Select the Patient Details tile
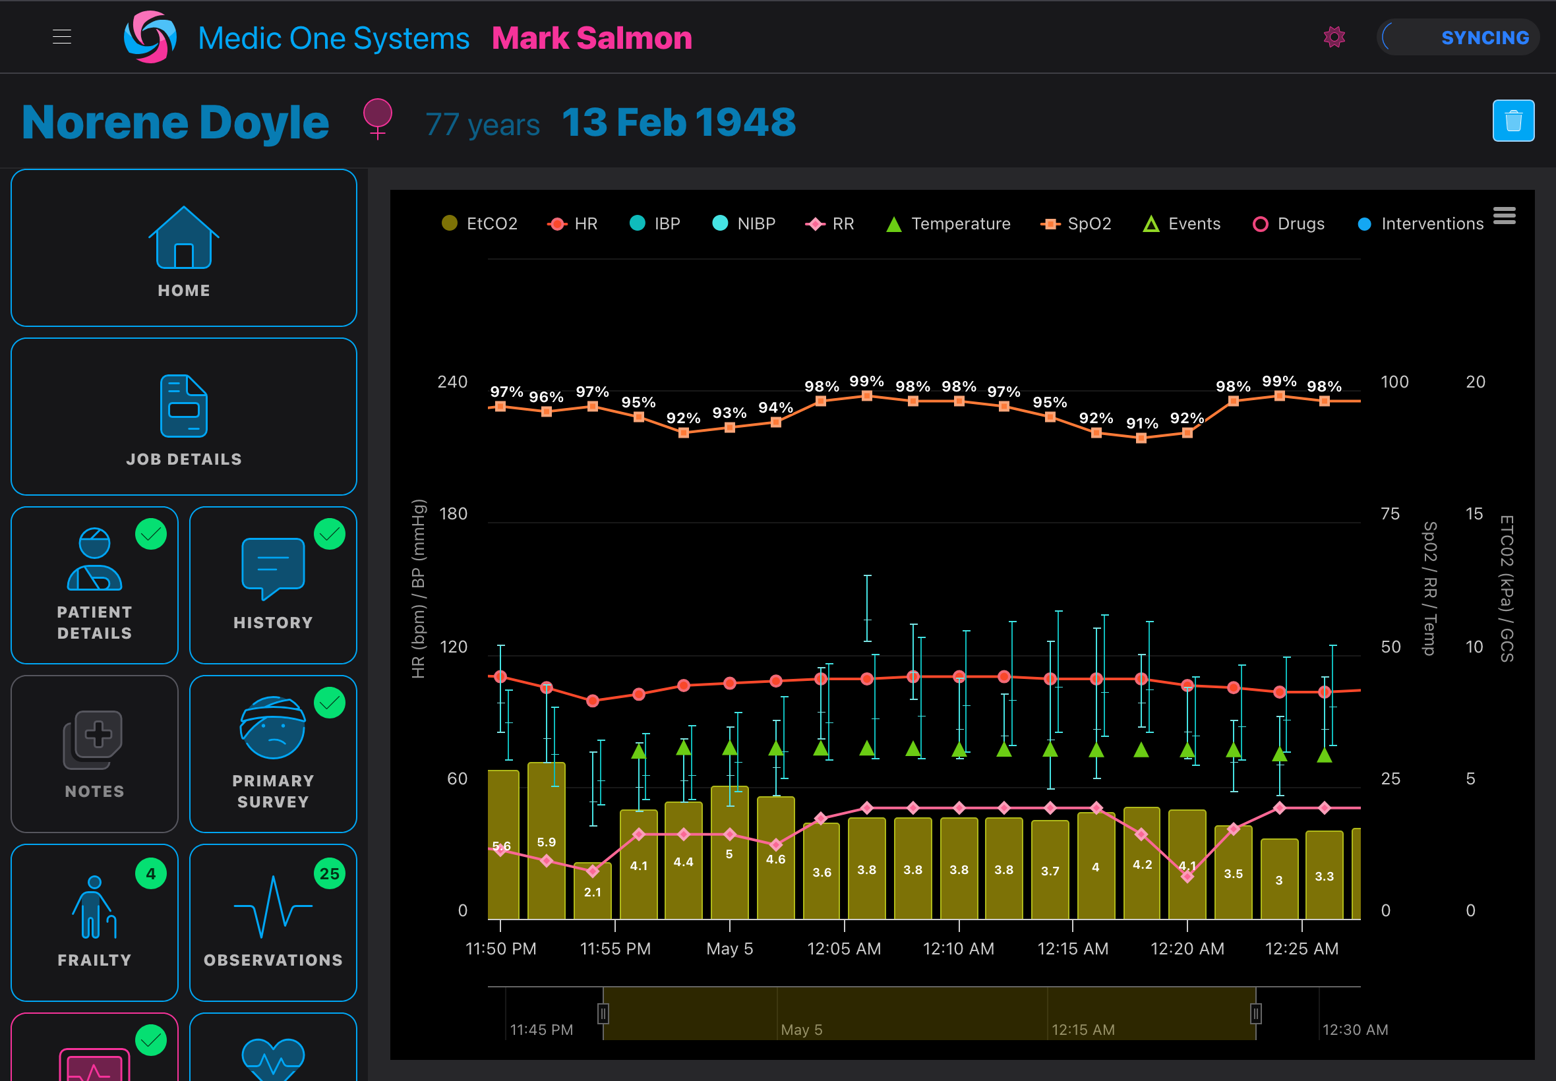 tap(94, 586)
